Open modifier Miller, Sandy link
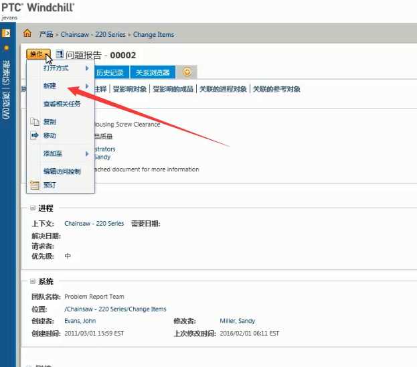 237,321
